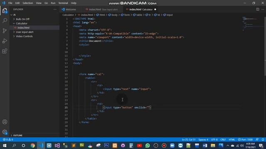Show hidden system tray icons
The height and width of the screenshot is (149, 266).
click(228, 145)
